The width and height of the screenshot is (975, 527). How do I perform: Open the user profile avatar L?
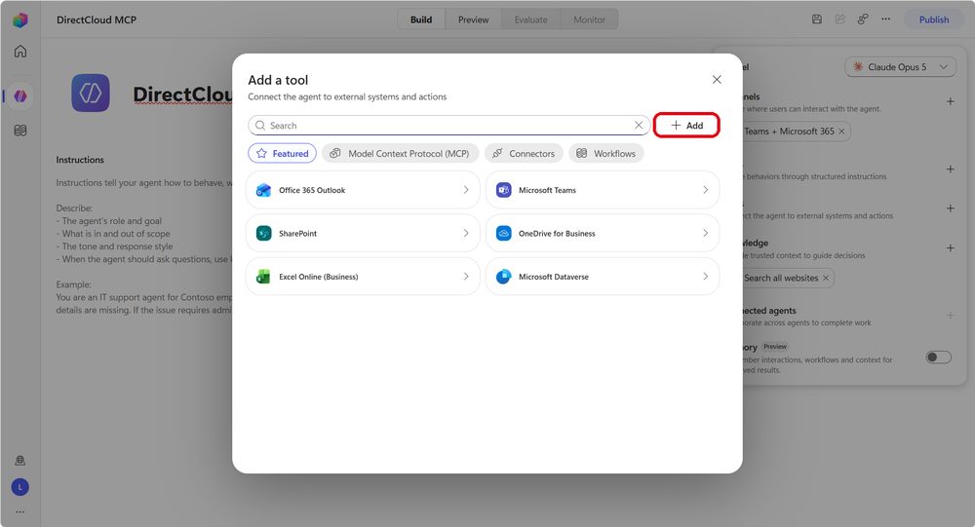(19, 487)
